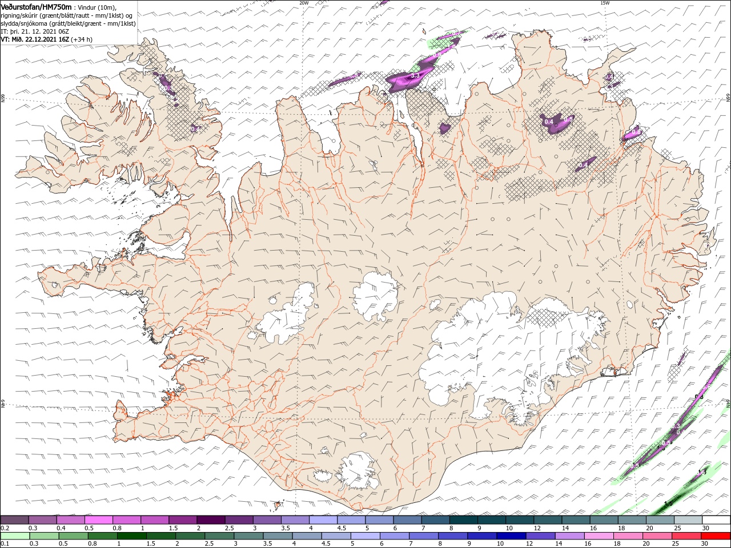Screen dimensions: 731x548
Task: Click the '0.4' value on the Westfjords snow patch
Action: (x=195, y=129)
